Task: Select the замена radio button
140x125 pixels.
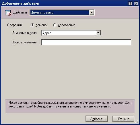Action: click(32, 25)
